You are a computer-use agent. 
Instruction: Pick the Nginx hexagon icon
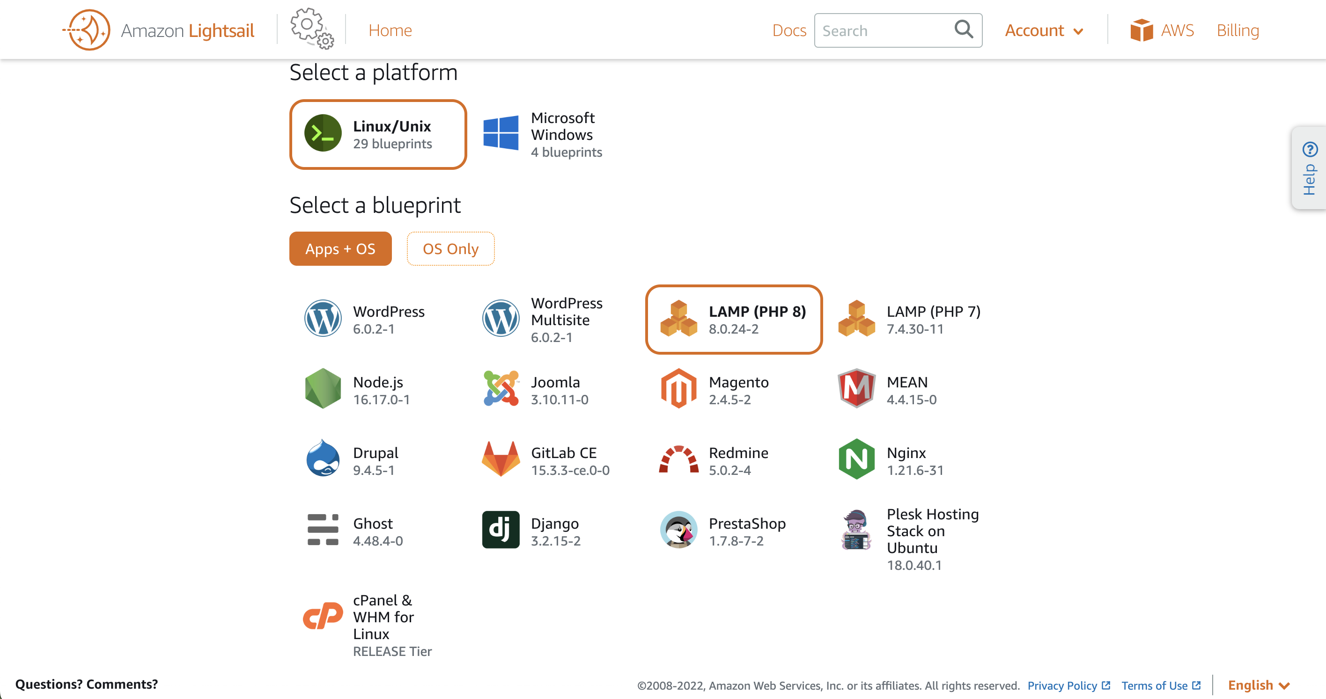tap(856, 459)
